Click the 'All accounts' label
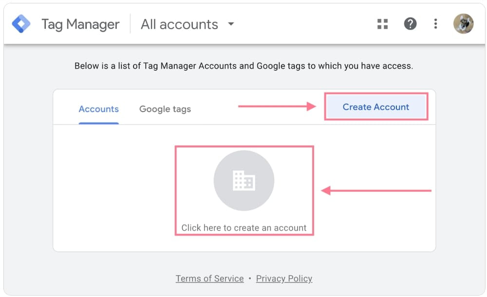 [x=180, y=24]
